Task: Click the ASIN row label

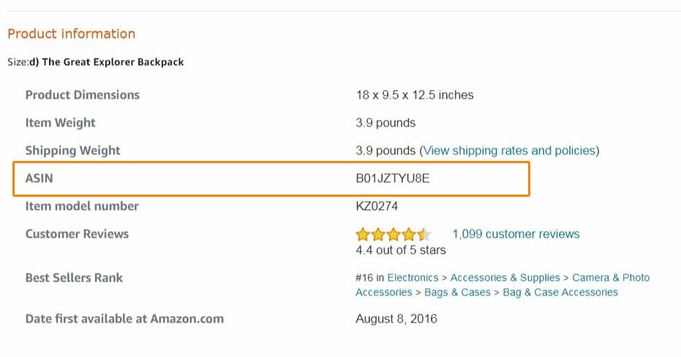Action: click(x=39, y=178)
